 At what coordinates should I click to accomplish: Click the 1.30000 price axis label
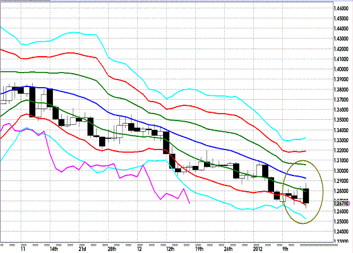(341, 171)
